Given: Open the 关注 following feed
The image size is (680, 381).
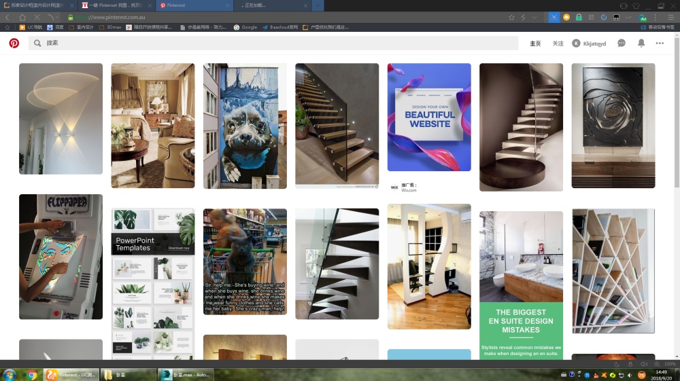Looking at the screenshot, I should point(558,43).
